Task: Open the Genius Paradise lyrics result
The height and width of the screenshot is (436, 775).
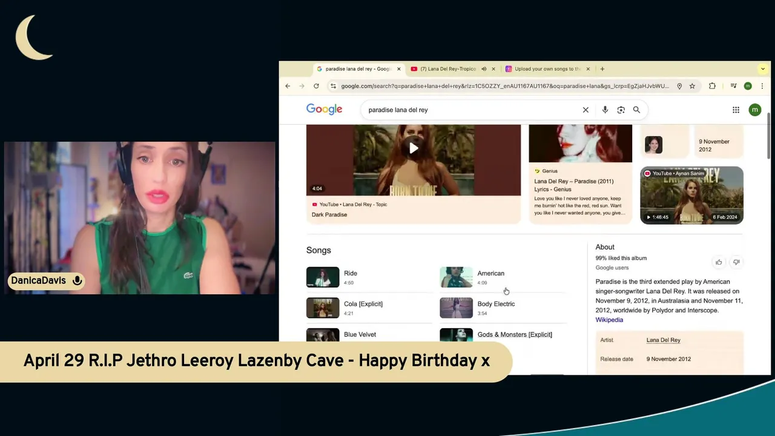Action: (x=573, y=185)
